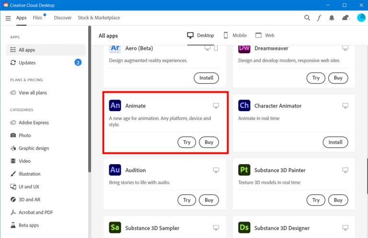Check the cloud sync status icon

tap(345, 18)
